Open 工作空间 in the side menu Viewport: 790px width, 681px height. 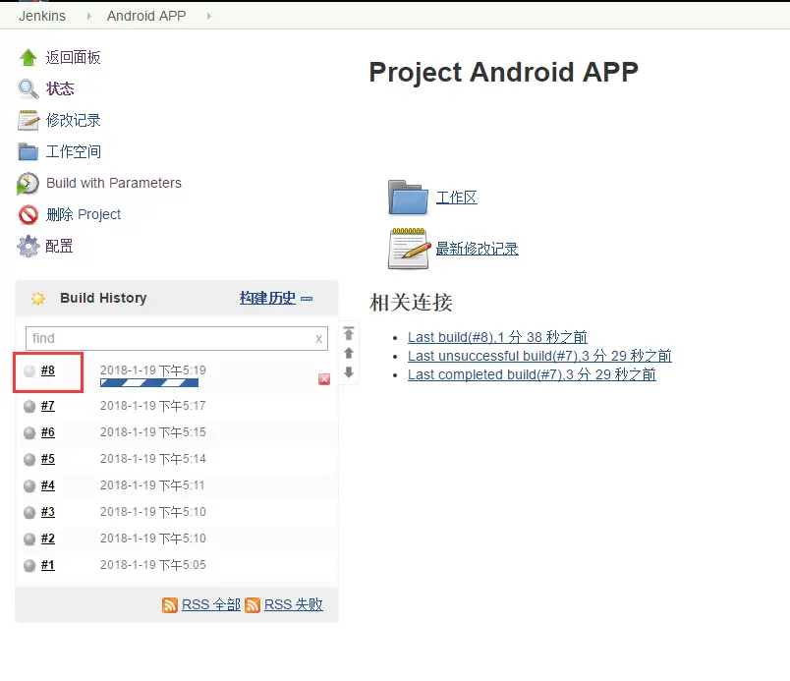tap(74, 151)
